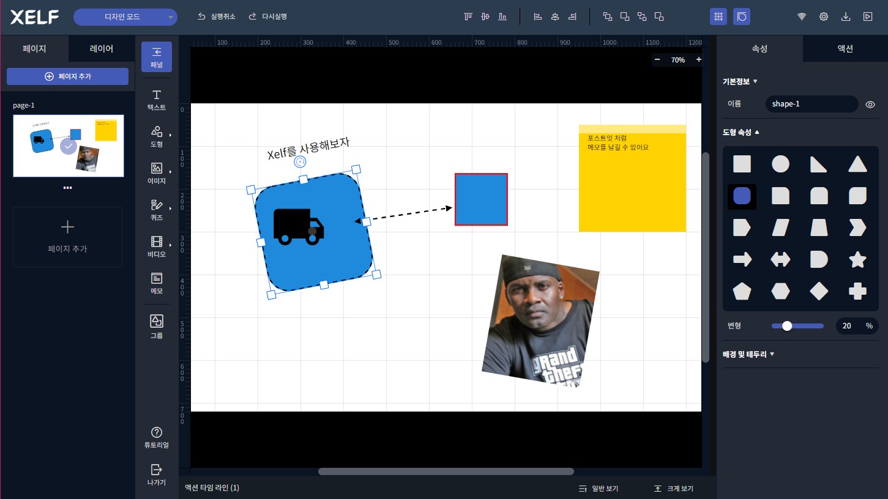Click the align horizontal centers icon

pyautogui.click(x=555, y=17)
